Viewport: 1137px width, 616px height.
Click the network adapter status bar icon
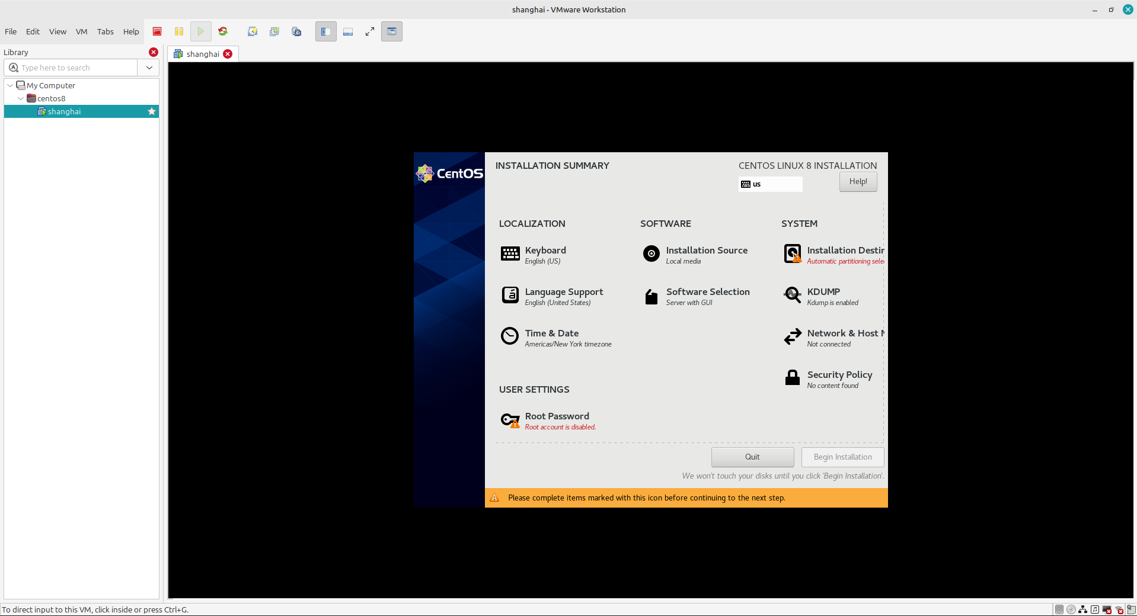(1083, 609)
